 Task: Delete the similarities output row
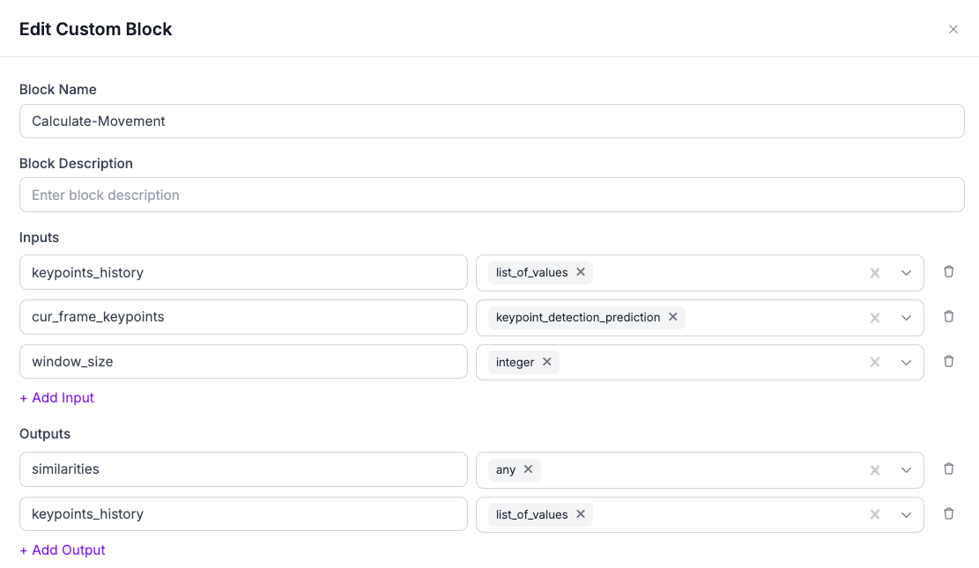click(x=948, y=468)
